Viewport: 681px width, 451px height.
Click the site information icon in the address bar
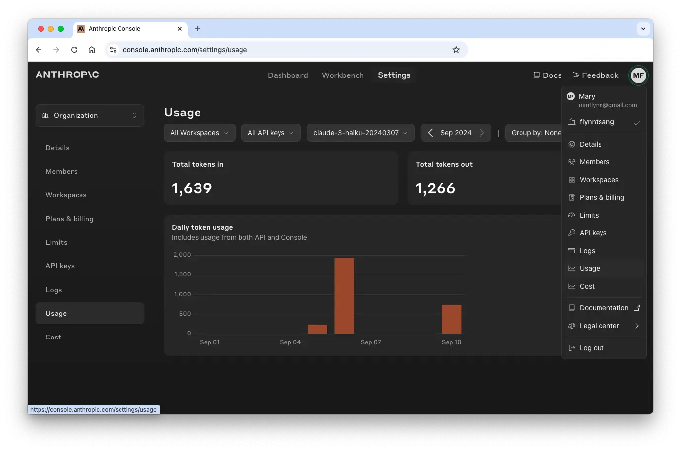(x=113, y=50)
